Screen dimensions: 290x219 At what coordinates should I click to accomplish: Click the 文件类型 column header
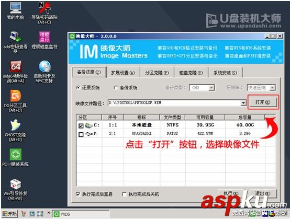pyautogui.click(x=172, y=117)
